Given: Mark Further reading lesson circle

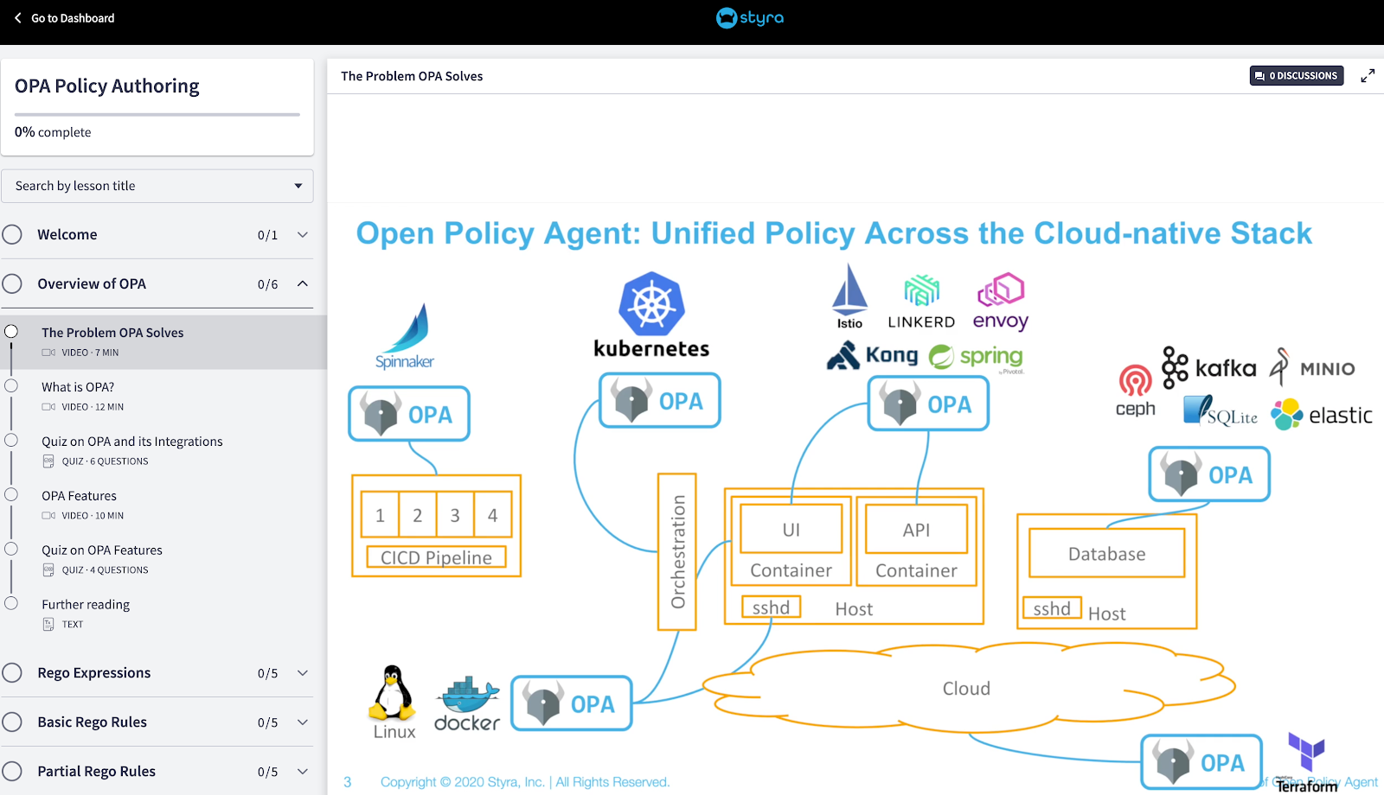Looking at the screenshot, I should coord(11,604).
